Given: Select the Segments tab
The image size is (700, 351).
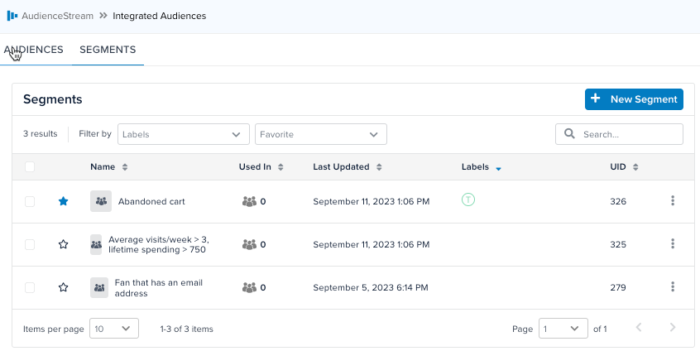Looking at the screenshot, I should click(x=108, y=50).
